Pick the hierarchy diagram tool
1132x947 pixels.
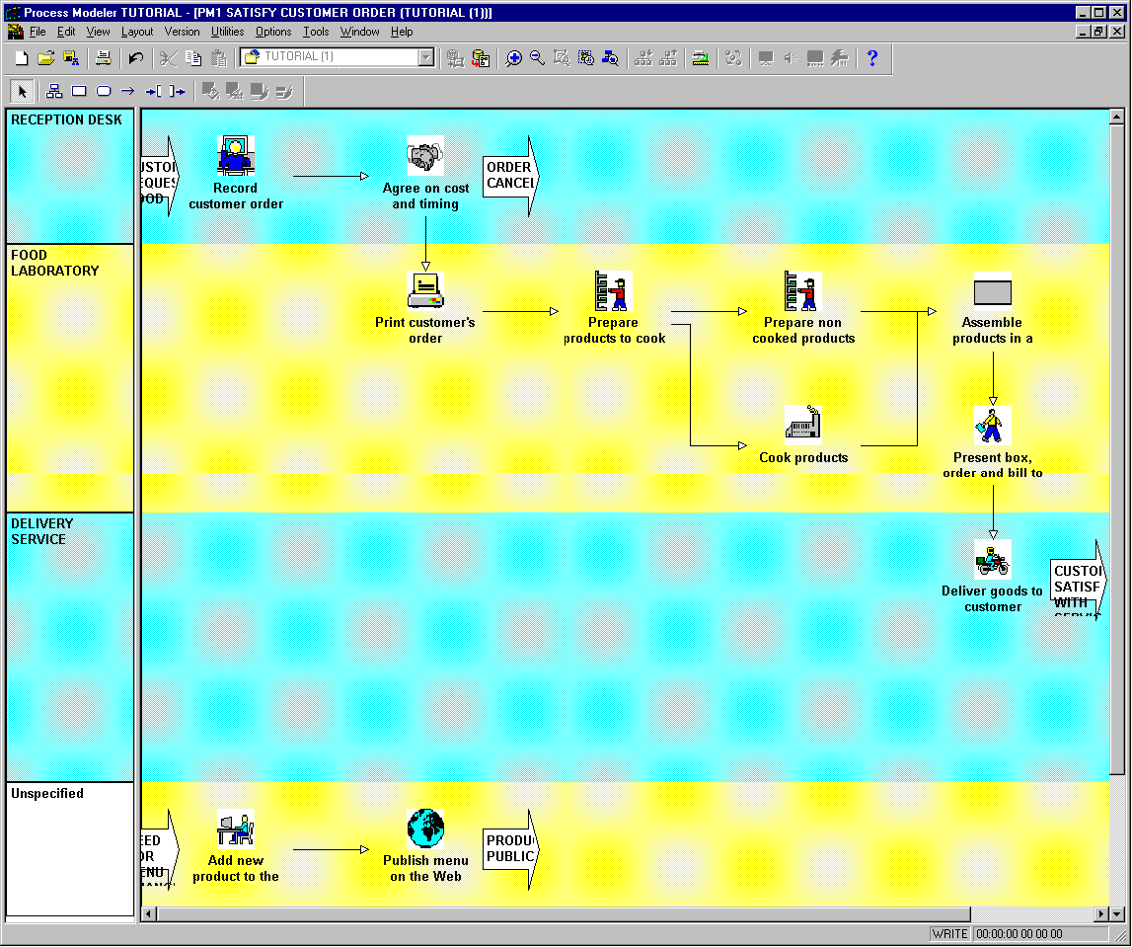(x=54, y=91)
